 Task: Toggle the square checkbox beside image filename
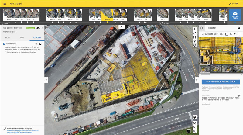click(x=226, y=34)
